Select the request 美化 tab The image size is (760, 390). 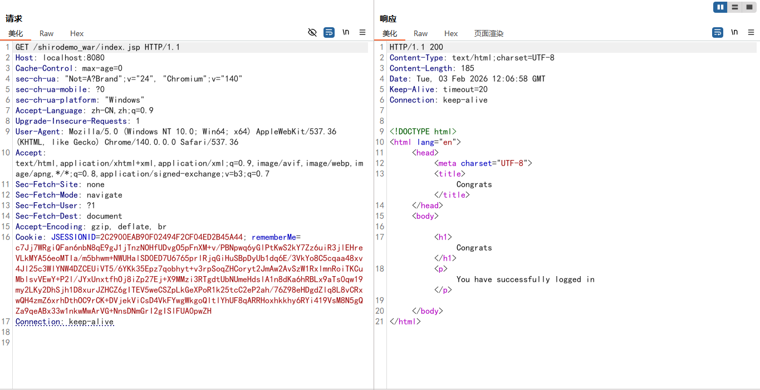[16, 33]
